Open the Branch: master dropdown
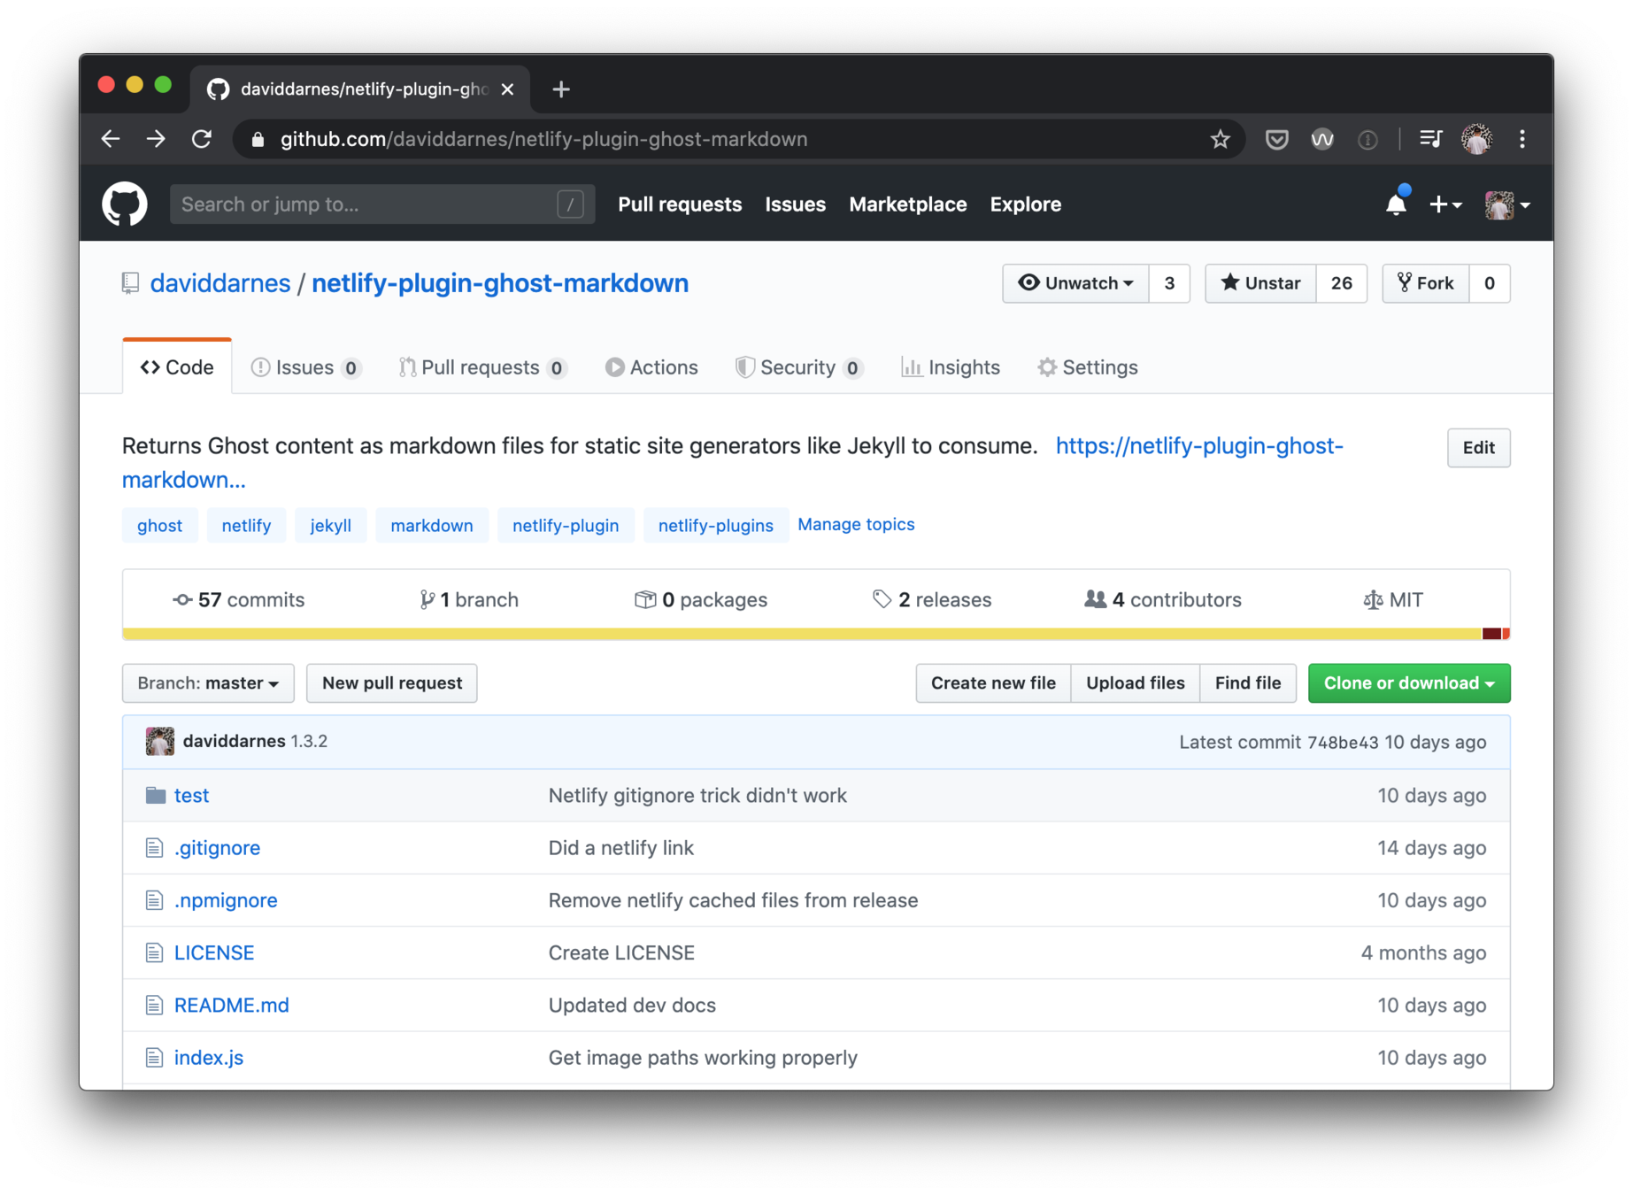Screen dimensions: 1633x1195 [208, 682]
